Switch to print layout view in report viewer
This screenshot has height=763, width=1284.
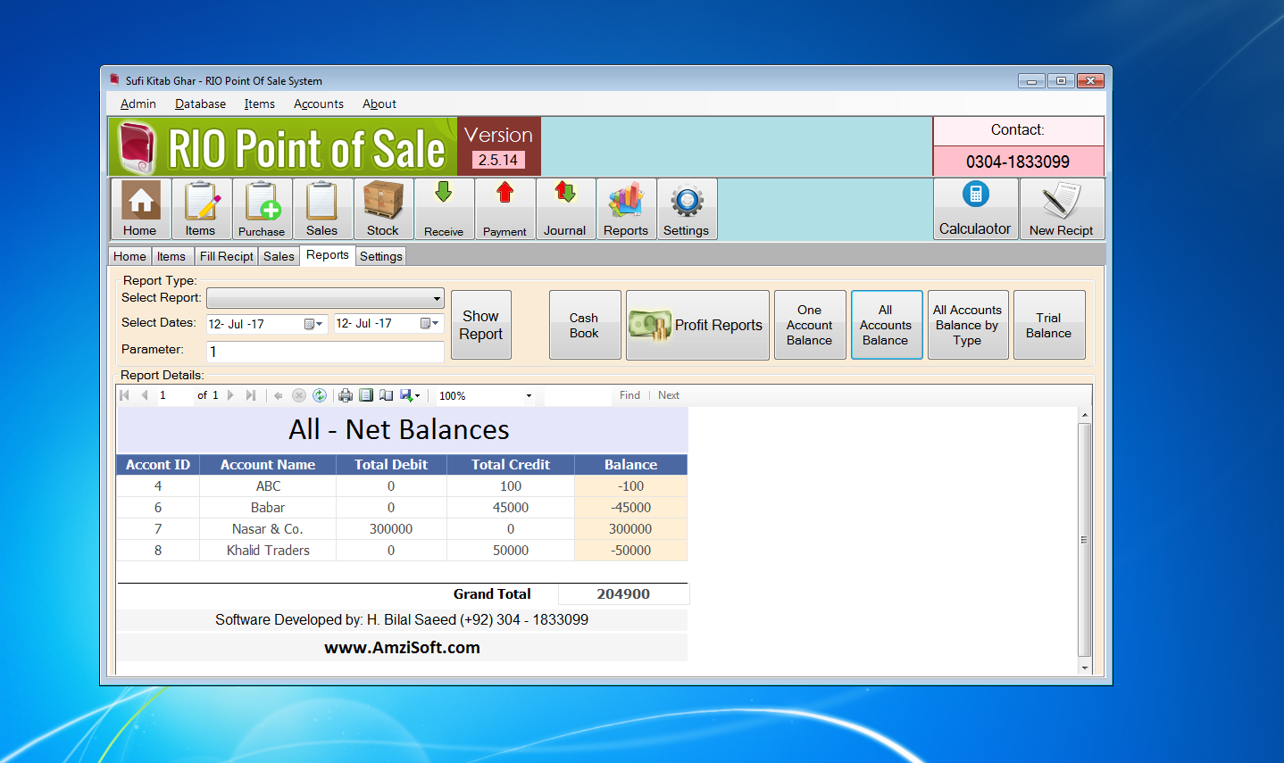365,395
